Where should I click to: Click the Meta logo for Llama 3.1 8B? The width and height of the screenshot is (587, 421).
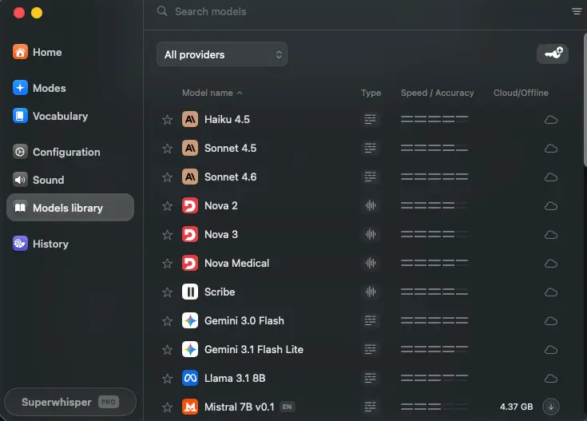[190, 379]
